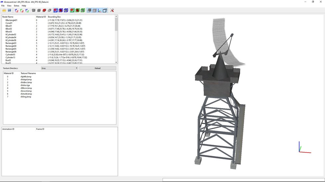Click the Node Name column header
Image resolution: width=325 pixels, height=182 pixels.
[x=8, y=17]
